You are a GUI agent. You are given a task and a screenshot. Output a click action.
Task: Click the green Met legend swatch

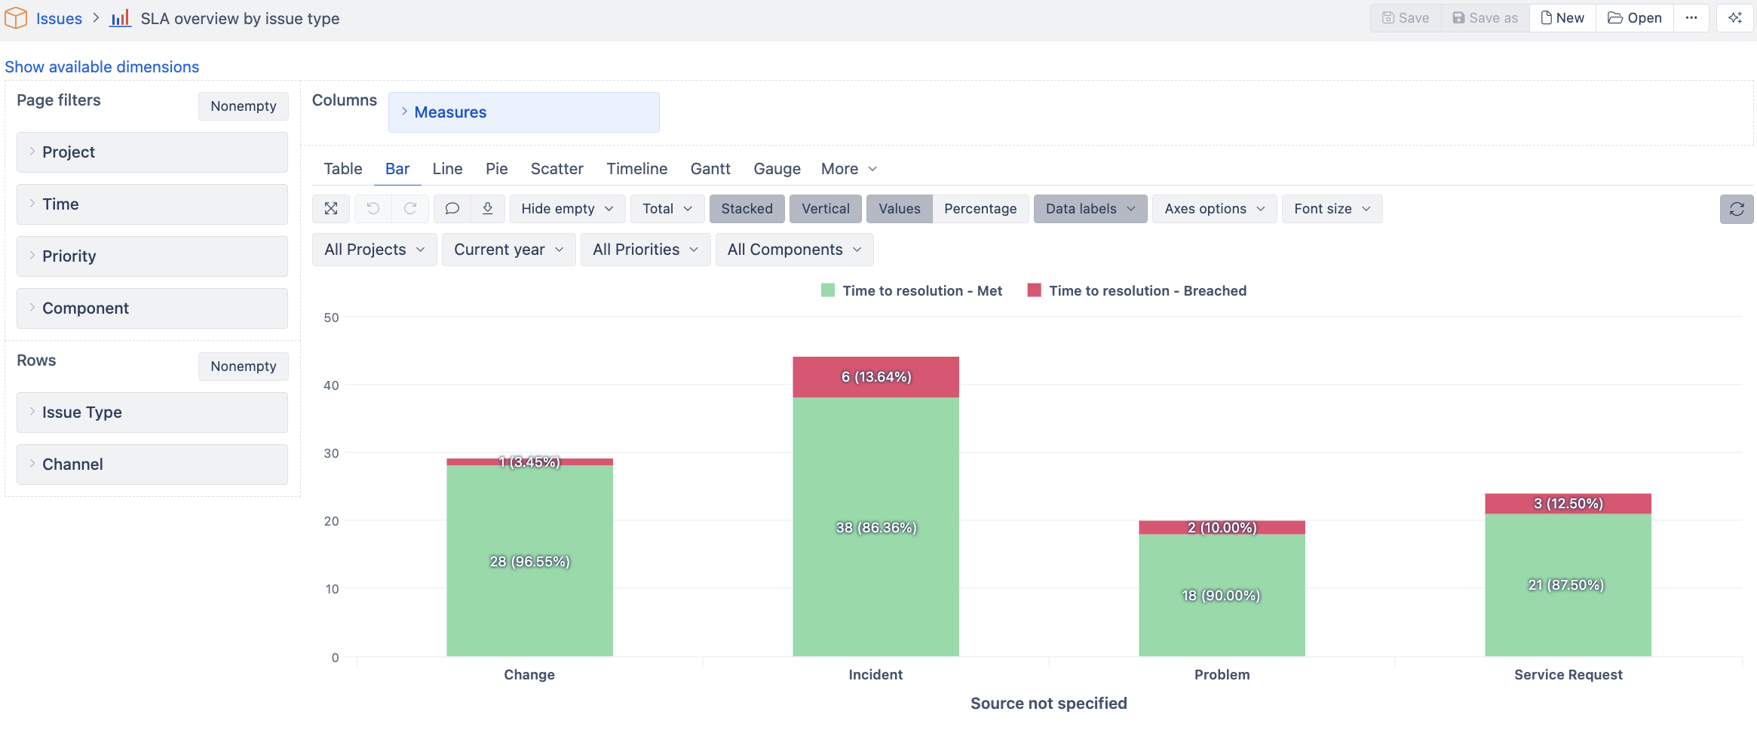click(x=828, y=291)
